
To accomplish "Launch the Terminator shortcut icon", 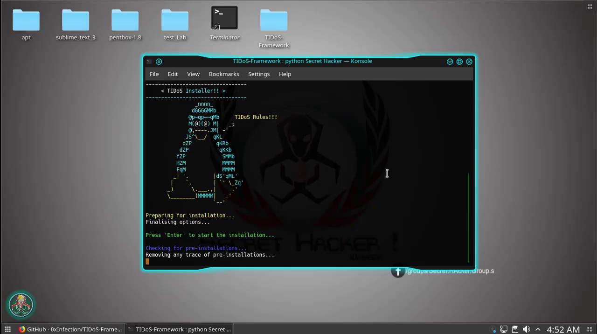I will tap(224, 18).
